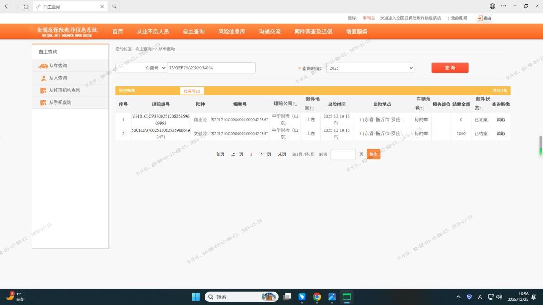543x305 pixels.
Task: Click claim number 50CICP370025120825359606490471
Action: point(161,134)
